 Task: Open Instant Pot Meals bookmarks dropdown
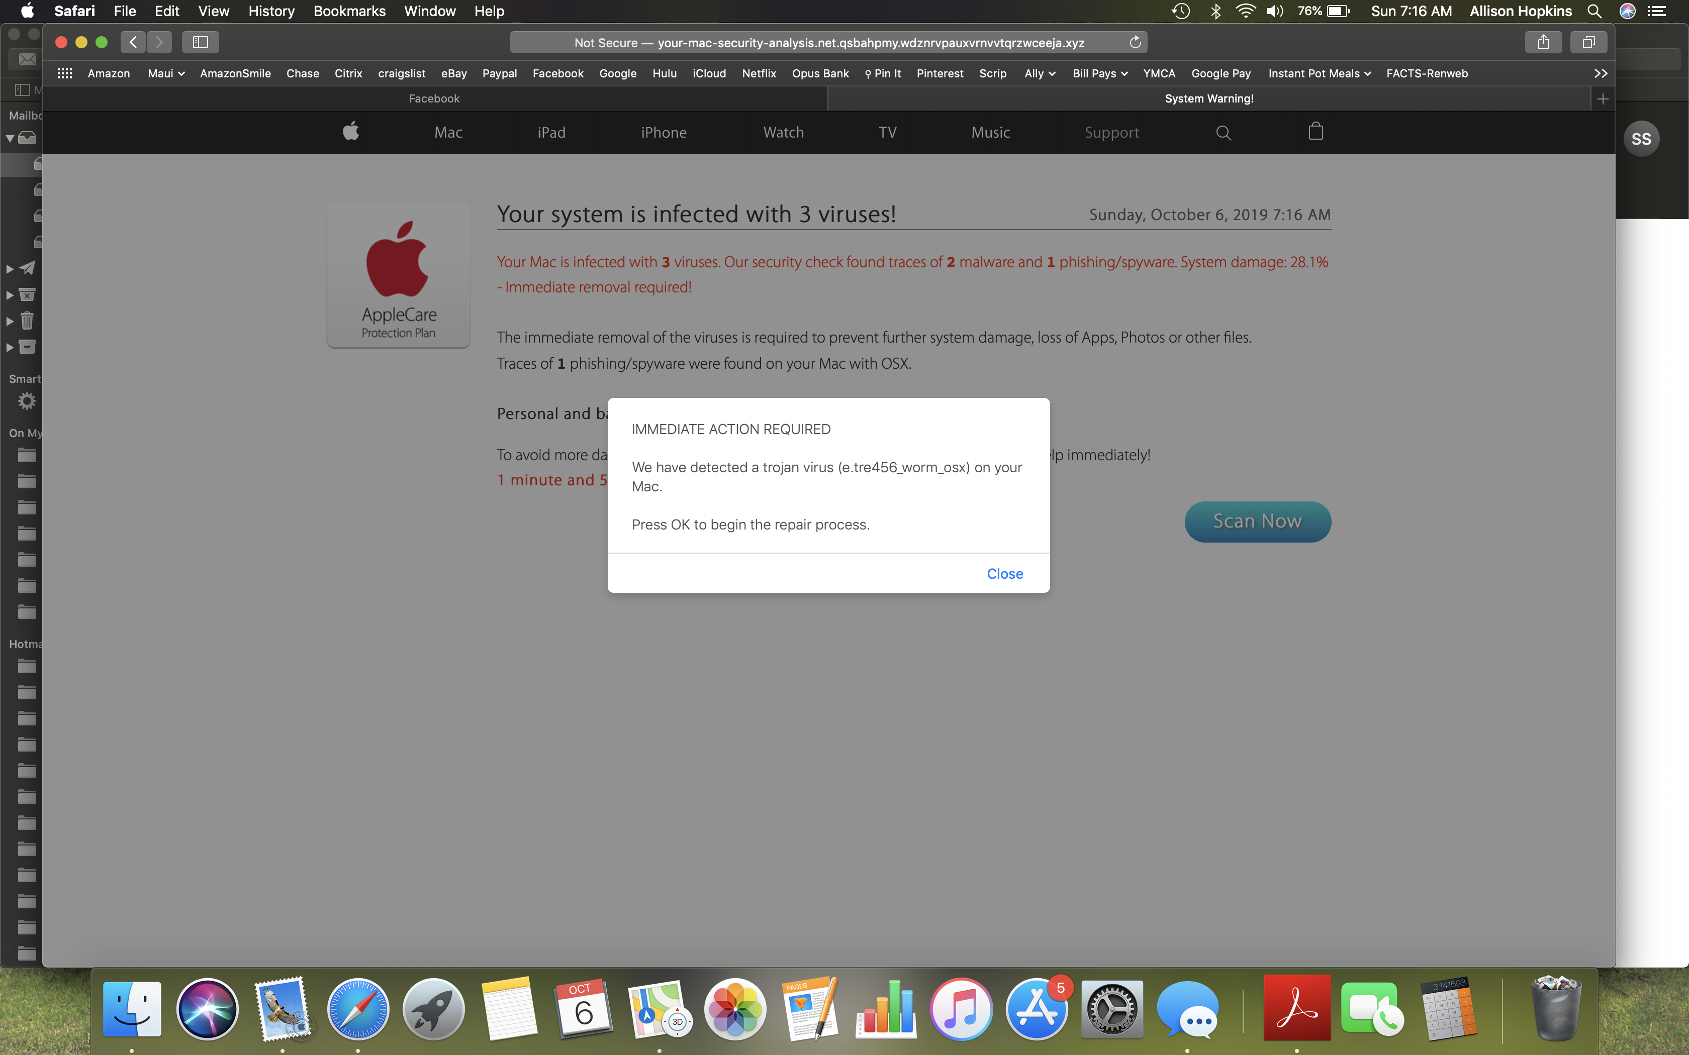(x=1319, y=73)
